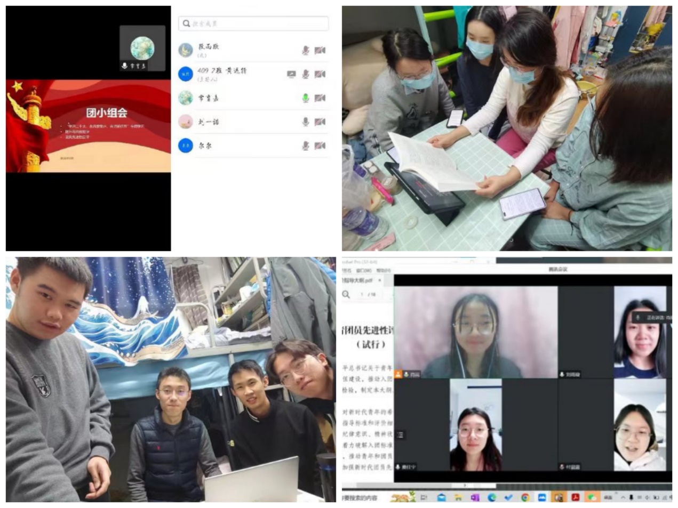
Task: Expand the system tray hidden icons chevron
Action: coord(623,497)
